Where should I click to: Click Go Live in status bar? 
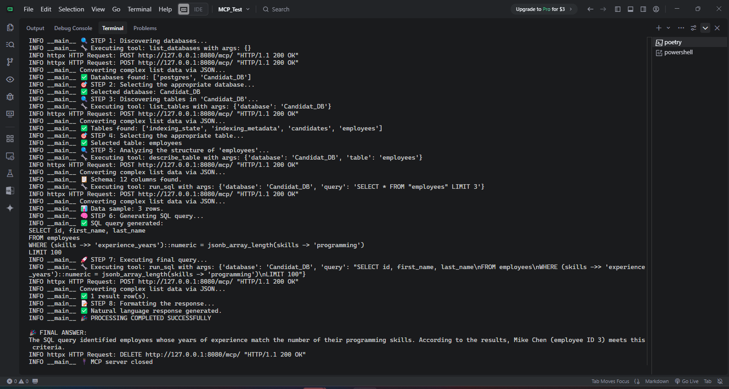[687, 381]
